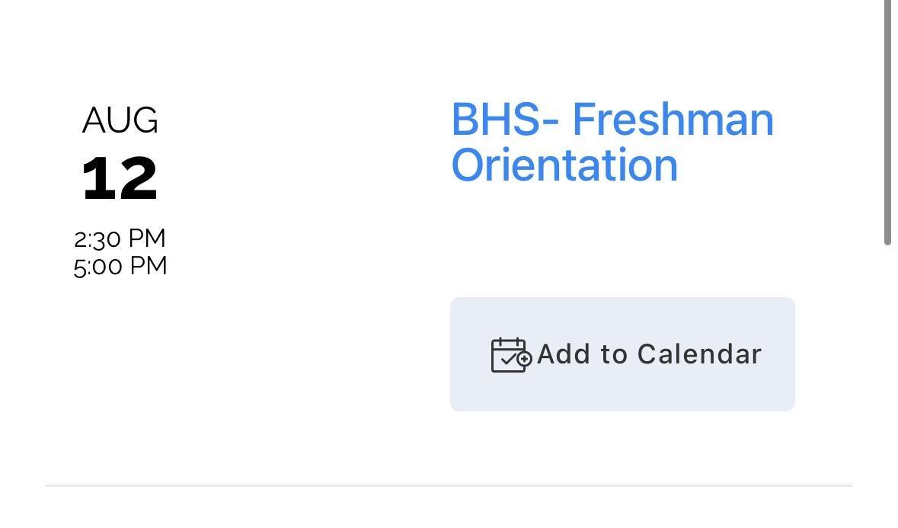This screenshot has width=898, height=528.
Task: Select the AUG month label
Action: click(120, 120)
